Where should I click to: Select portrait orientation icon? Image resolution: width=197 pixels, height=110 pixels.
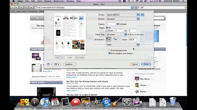coord(109,39)
